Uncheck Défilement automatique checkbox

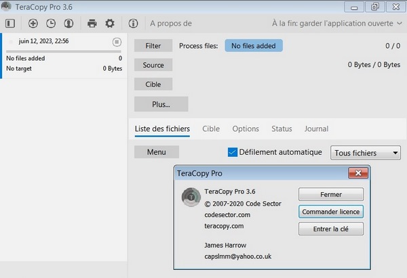tap(232, 152)
